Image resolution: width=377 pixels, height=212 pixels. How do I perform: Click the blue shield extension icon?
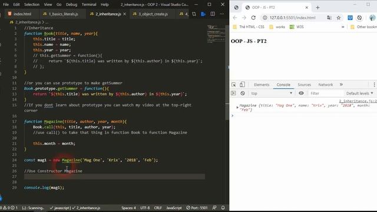[x=350, y=18]
